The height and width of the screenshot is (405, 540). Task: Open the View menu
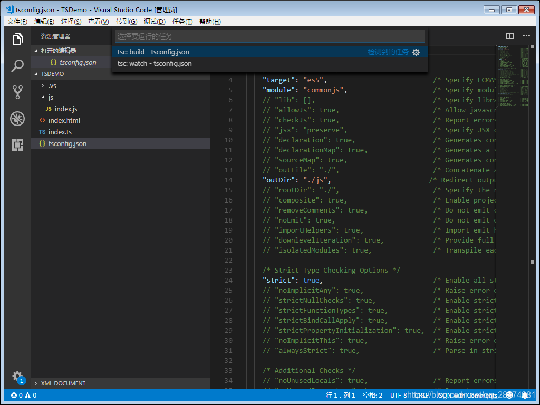99,21
